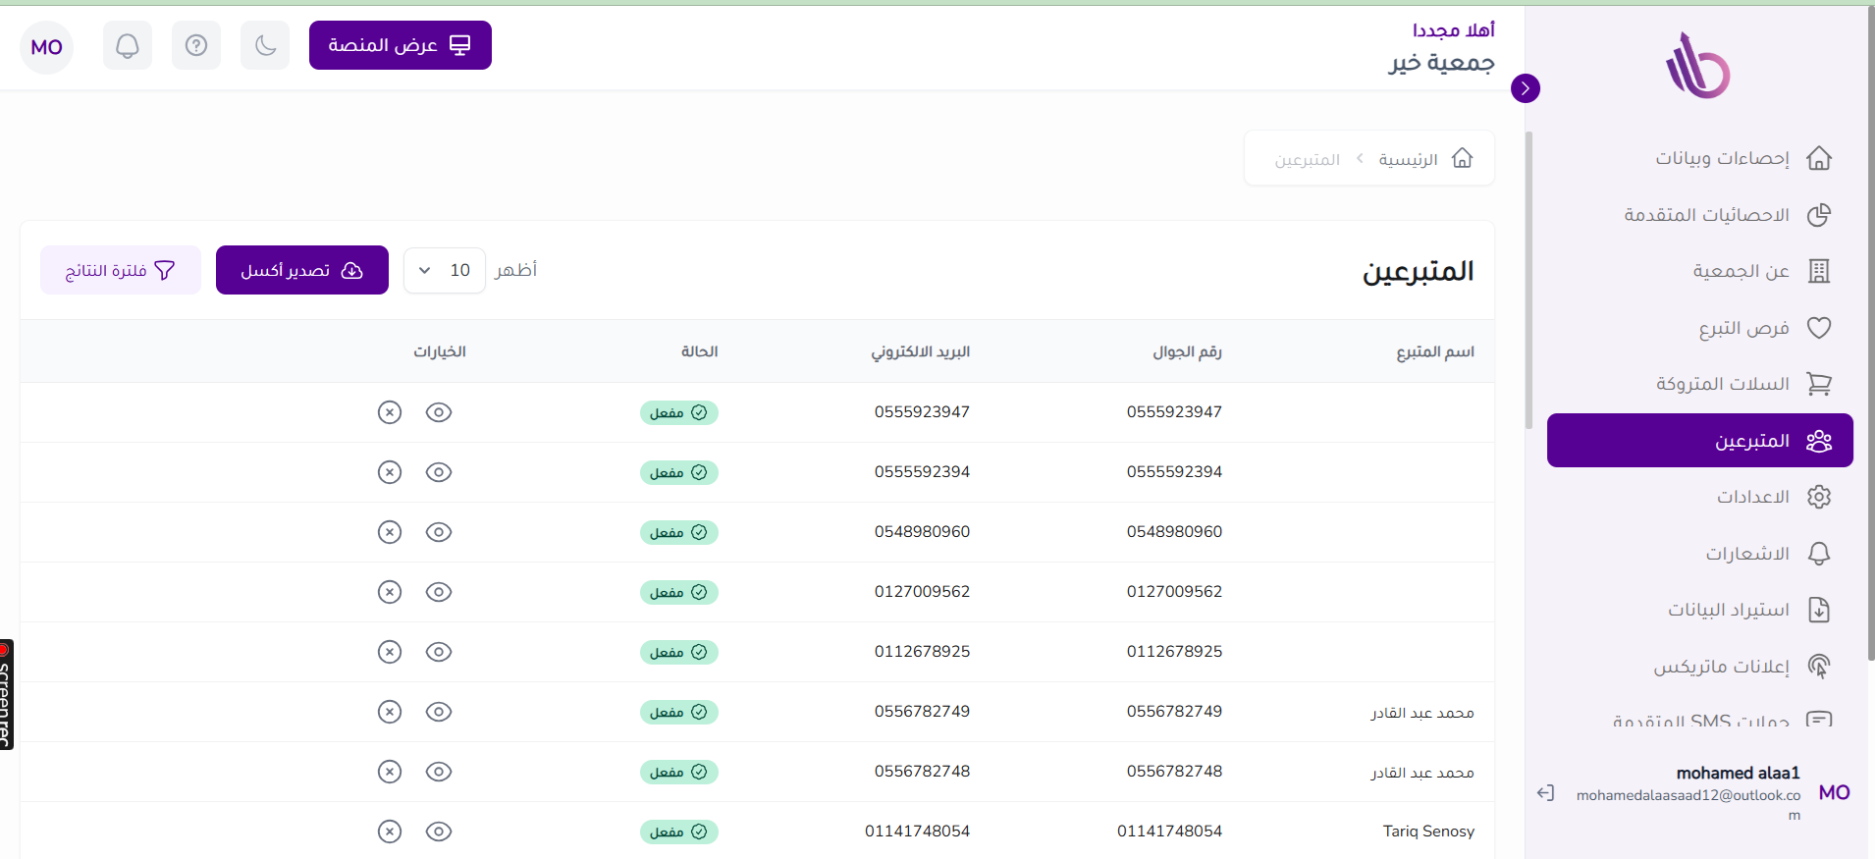
Task: Collapse the sidebar with the arrow button
Action: click(x=1526, y=88)
